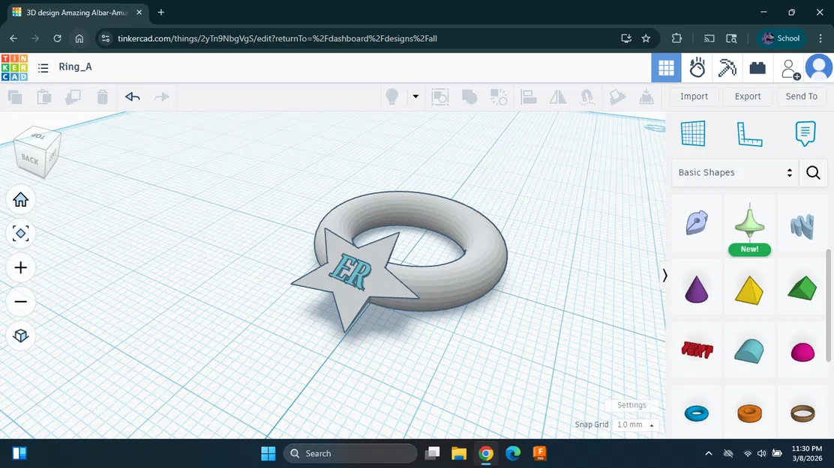Click the Mirror/Flip icon

click(559, 96)
